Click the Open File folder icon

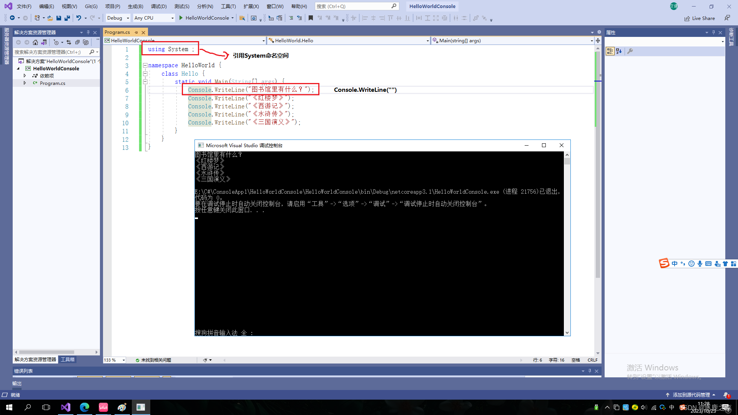50,18
